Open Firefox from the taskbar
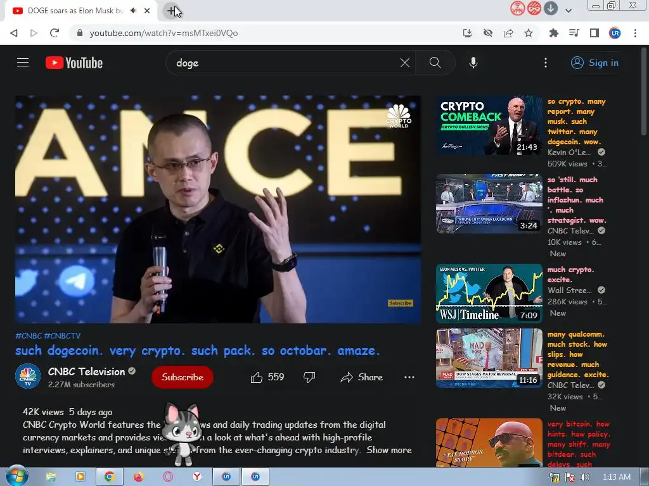The height and width of the screenshot is (486, 649). [x=138, y=477]
